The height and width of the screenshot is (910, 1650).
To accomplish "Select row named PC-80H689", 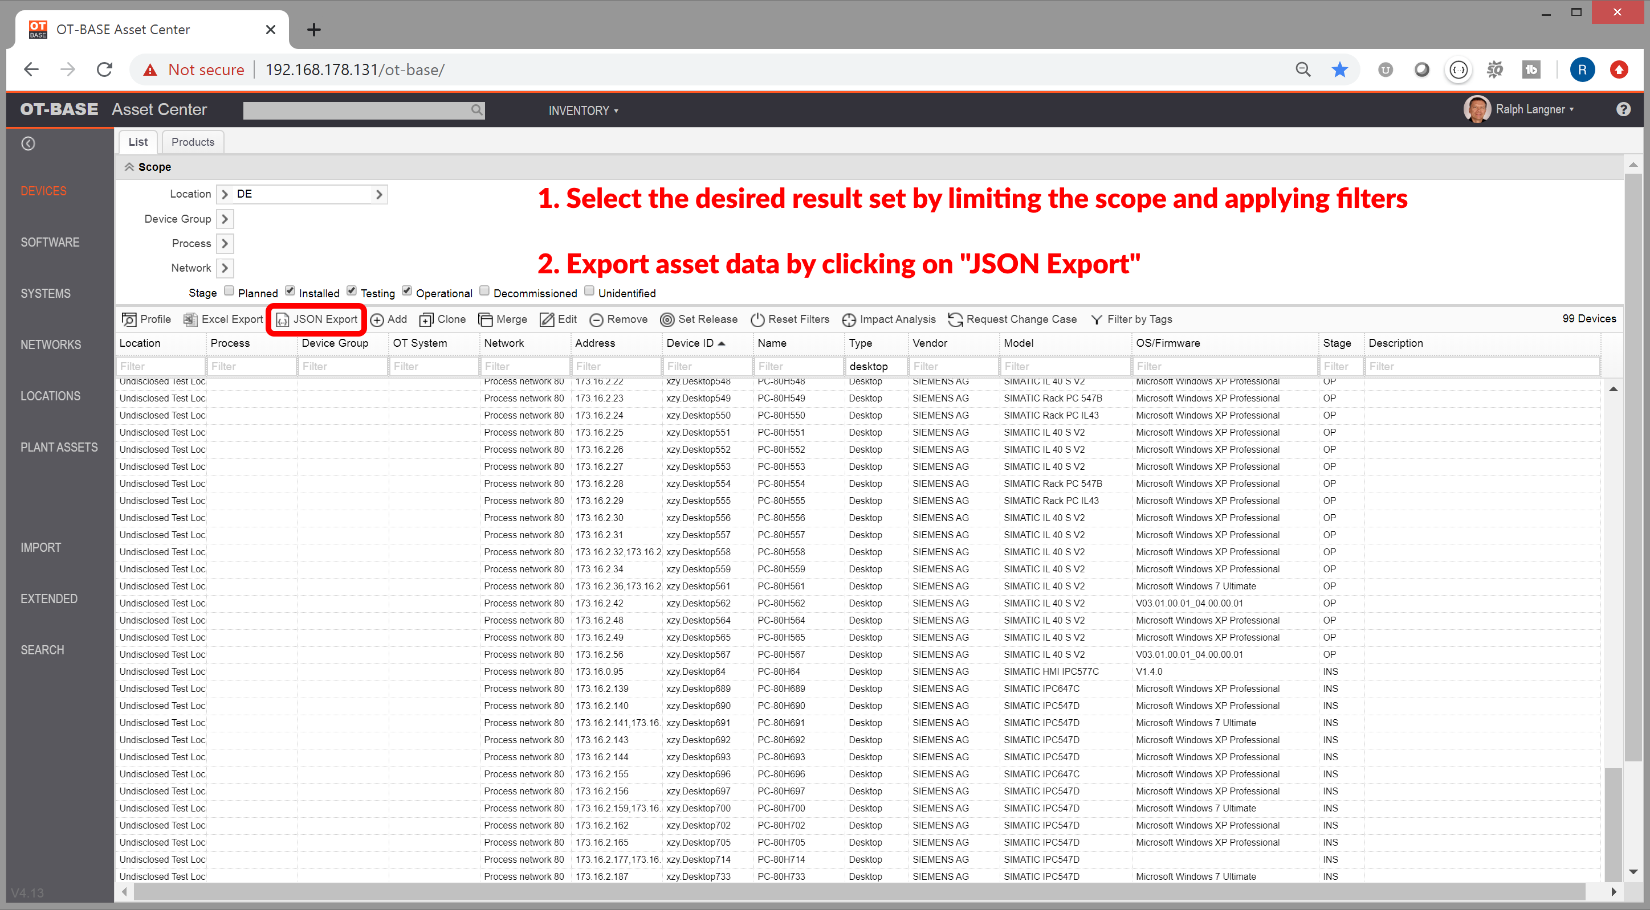I will [x=858, y=689].
